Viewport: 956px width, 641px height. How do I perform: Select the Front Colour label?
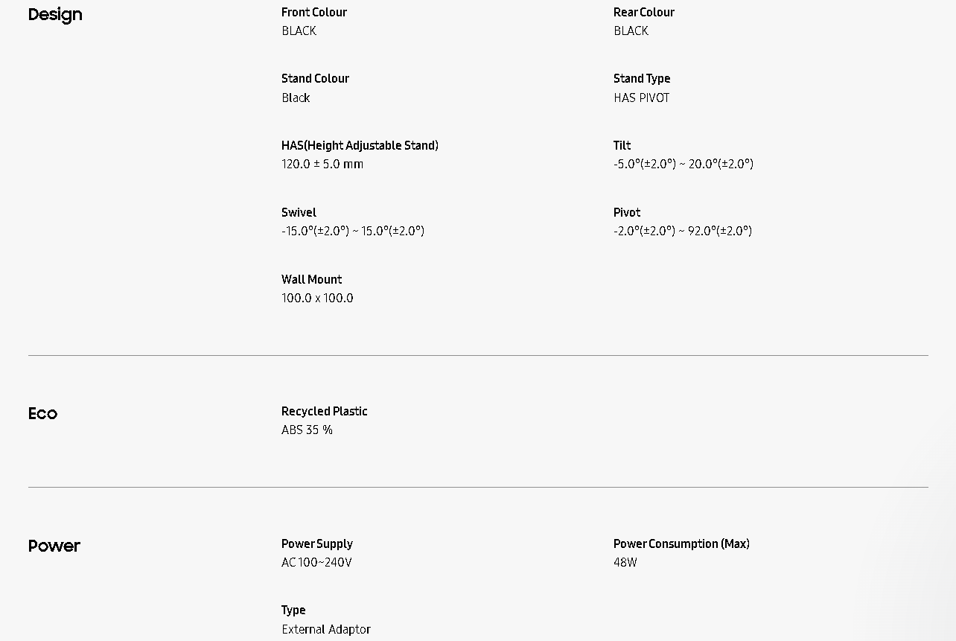click(x=313, y=12)
